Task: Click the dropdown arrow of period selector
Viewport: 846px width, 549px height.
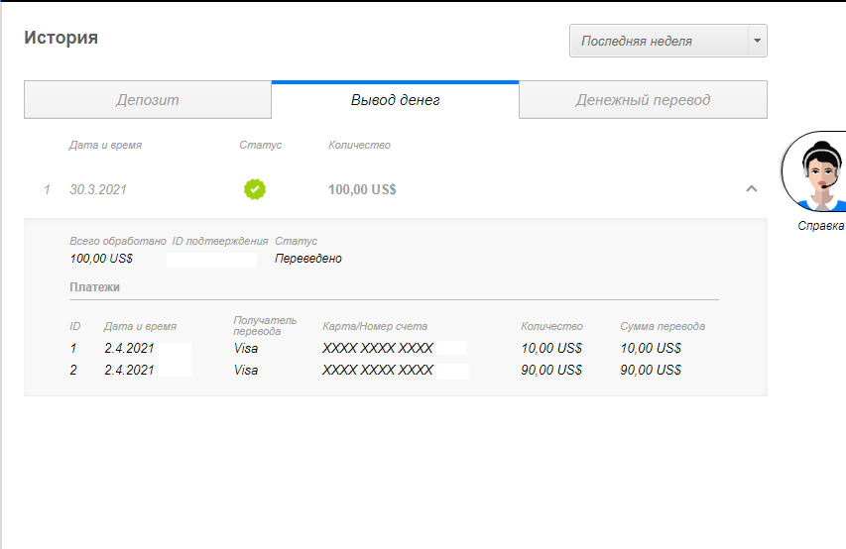Action: (x=757, y=41)
